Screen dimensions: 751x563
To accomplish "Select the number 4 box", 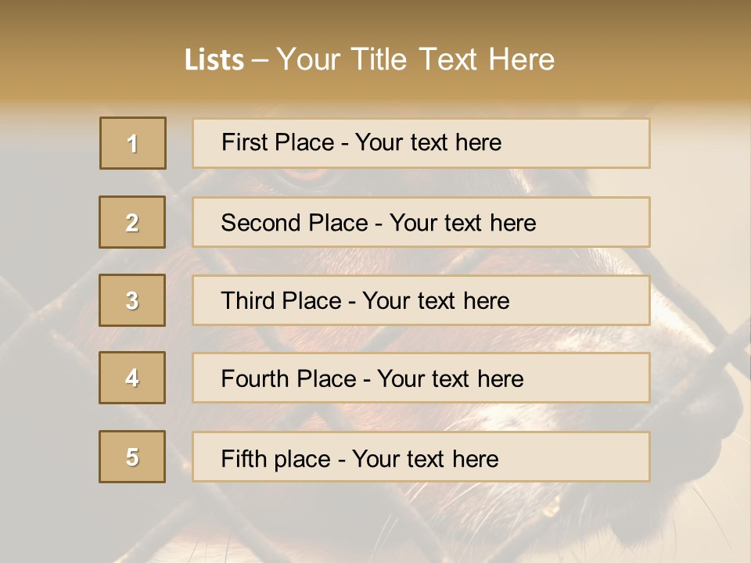I will (133, 378).
